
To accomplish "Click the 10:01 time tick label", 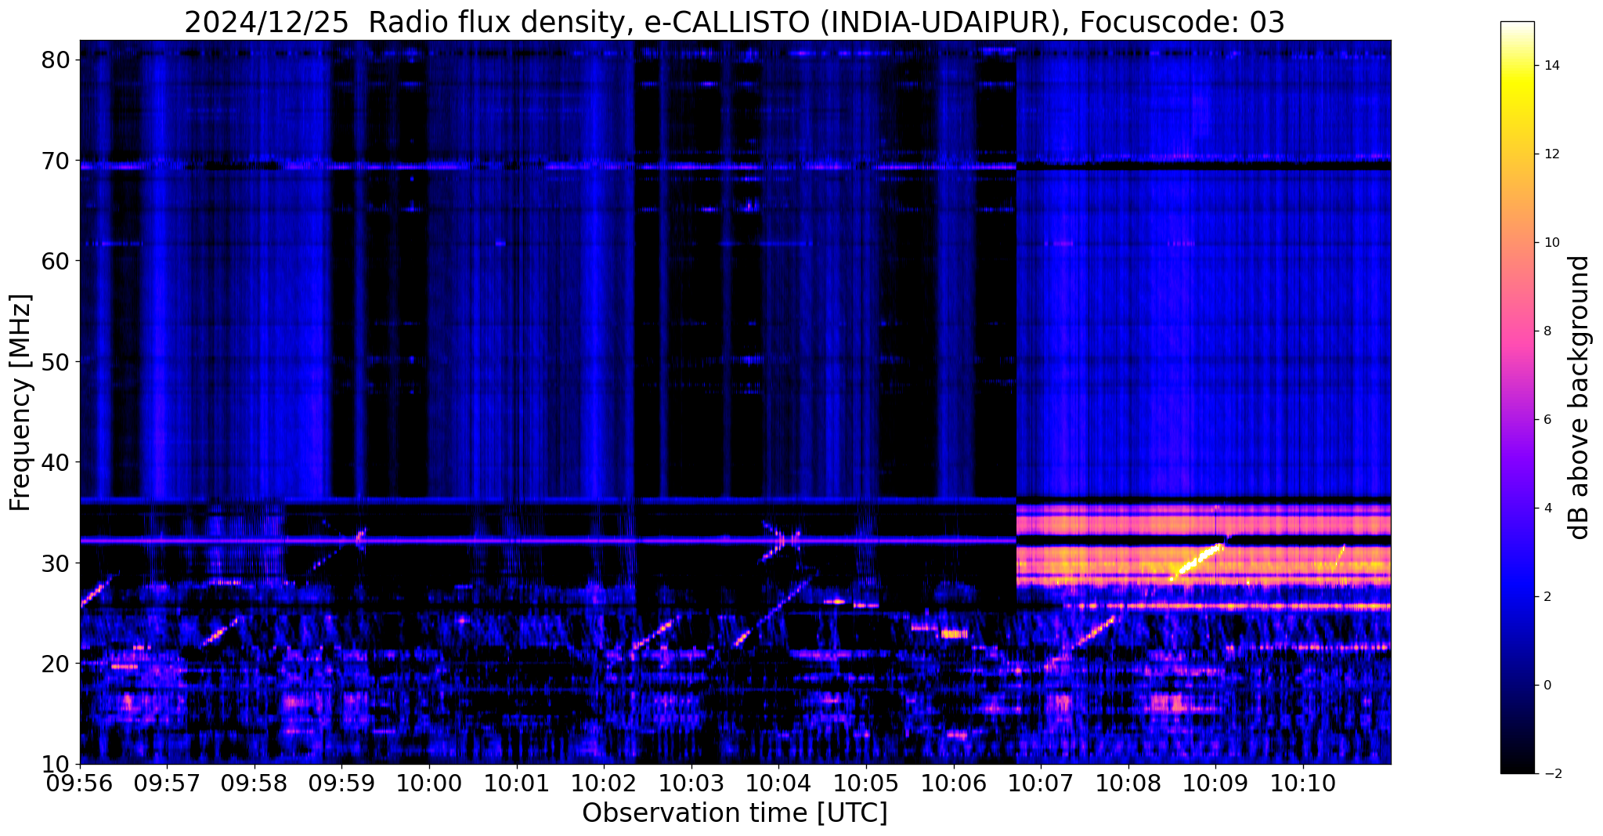I will click(517, 784).
